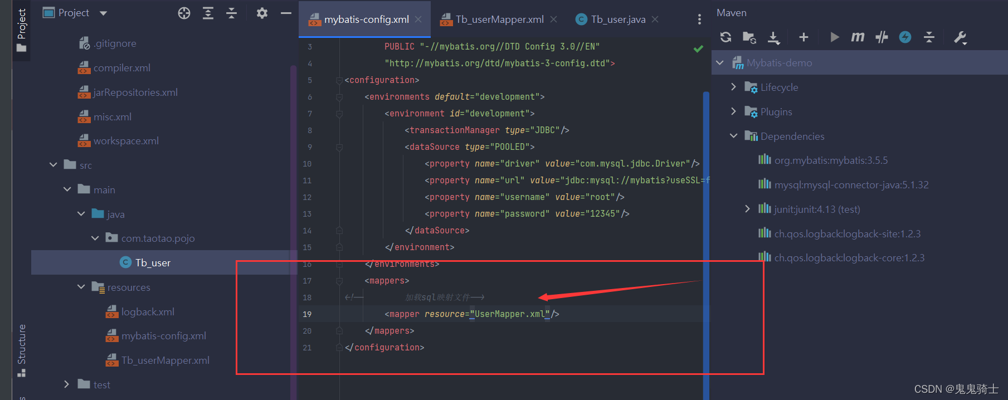Select the Tb_user class in Project tree
Image resolution: width=1008 pixels, height=400 pixels.
pos(152,263)
